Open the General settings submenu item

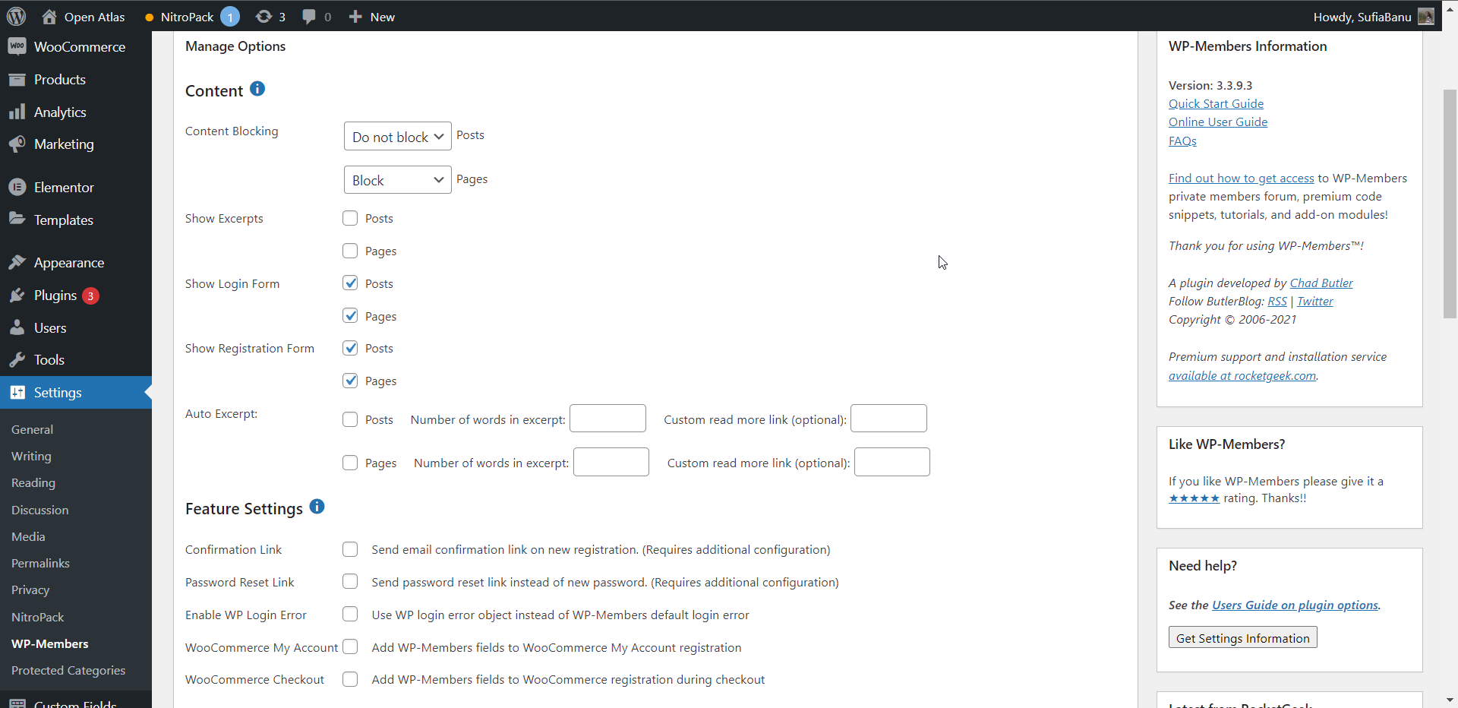coord(33,429)
